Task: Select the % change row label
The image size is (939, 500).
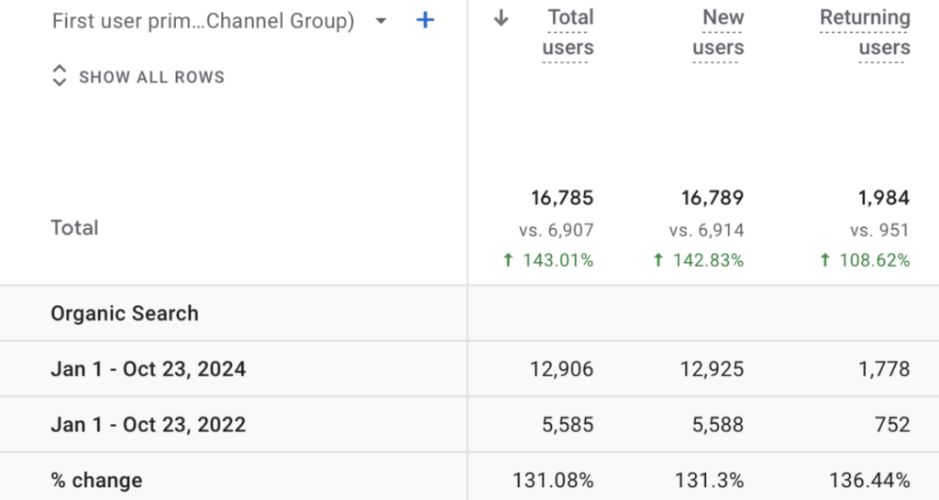Action: coord(96,480)
